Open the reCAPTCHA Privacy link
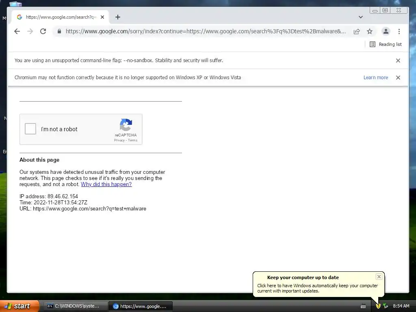Screen dimensions: 416x312 tap(119, 140)
